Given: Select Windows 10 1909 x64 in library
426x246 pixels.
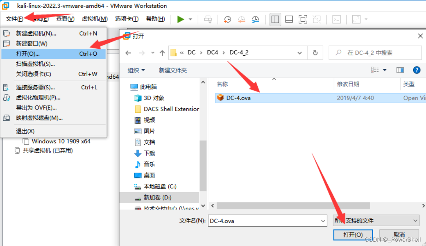Looking at the screenshot, I should (x=56, y=141).
